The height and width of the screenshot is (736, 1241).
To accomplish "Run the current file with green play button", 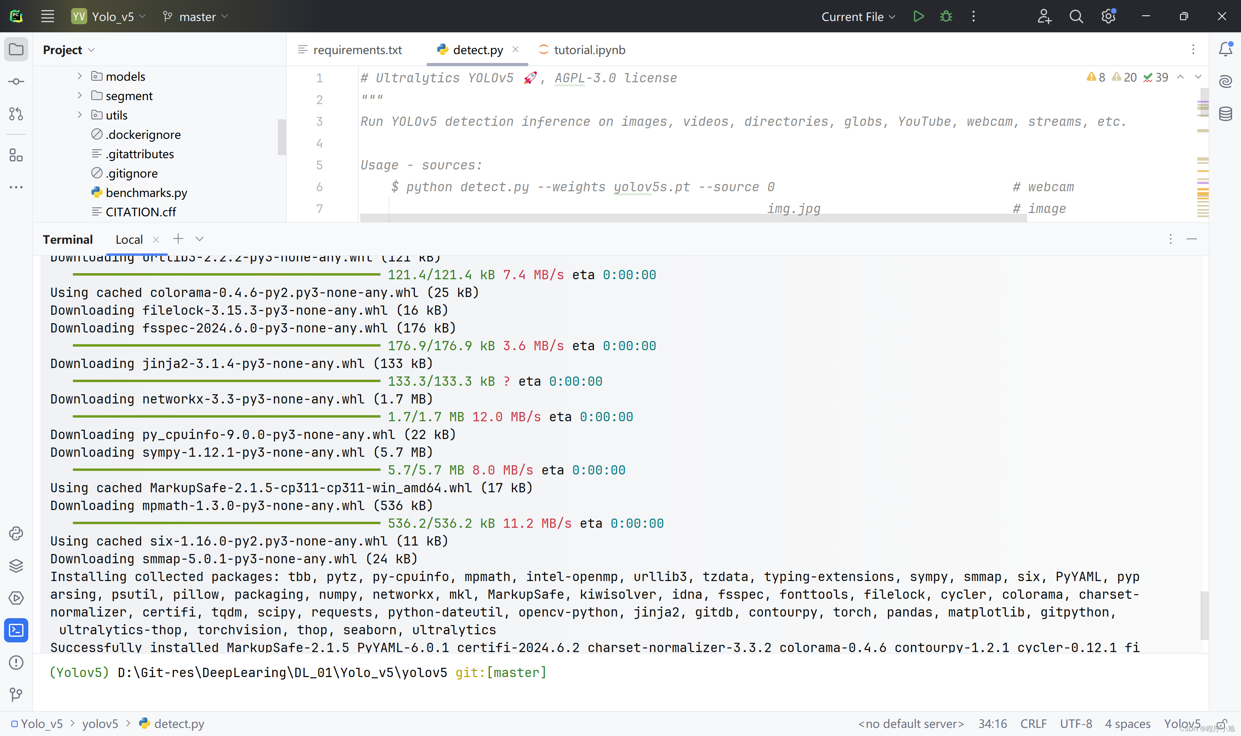I will pyautogui.click(x=918, y=17).
